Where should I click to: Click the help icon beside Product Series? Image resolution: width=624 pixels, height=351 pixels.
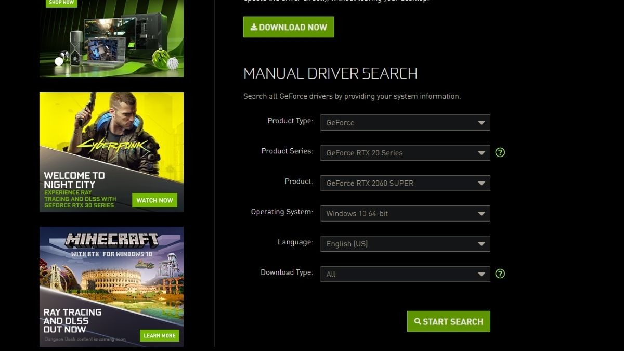point(500,152)
